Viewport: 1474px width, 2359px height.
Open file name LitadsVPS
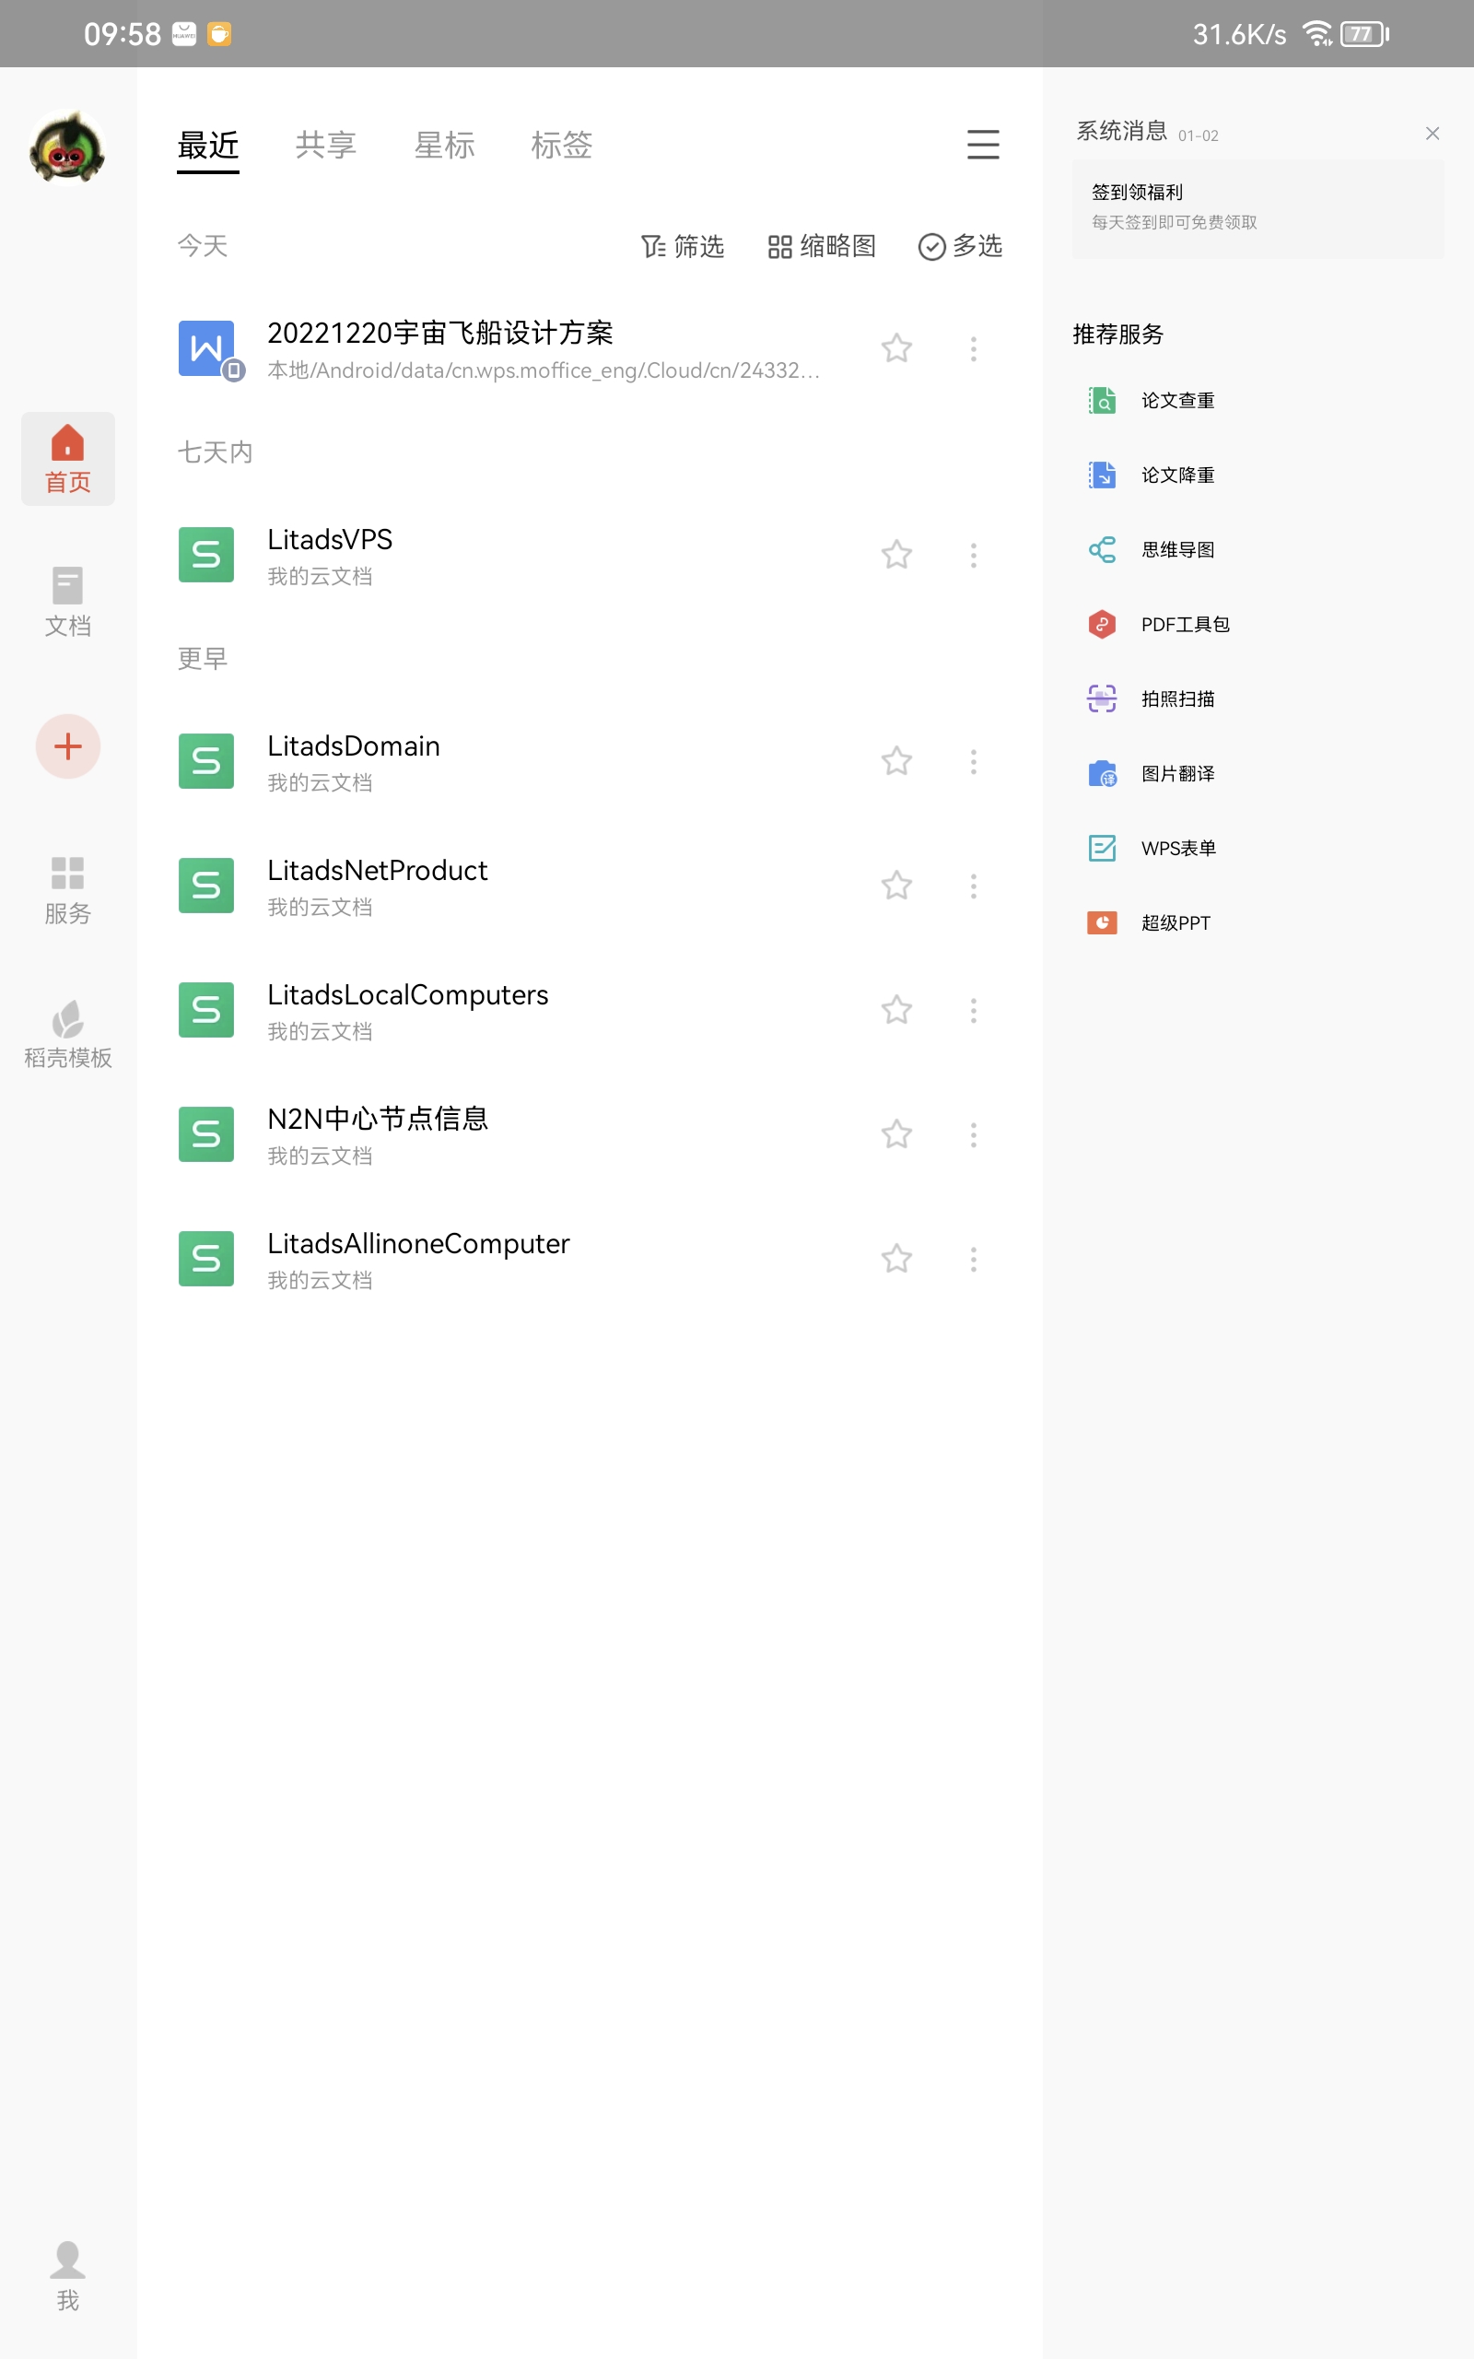pos(331,540)
